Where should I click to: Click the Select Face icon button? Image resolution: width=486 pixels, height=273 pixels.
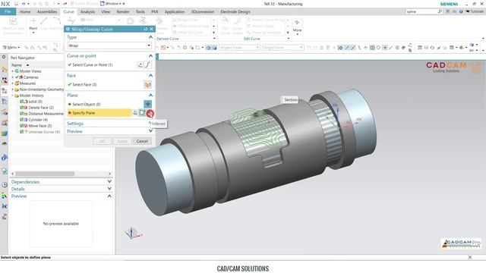(147, 84)
